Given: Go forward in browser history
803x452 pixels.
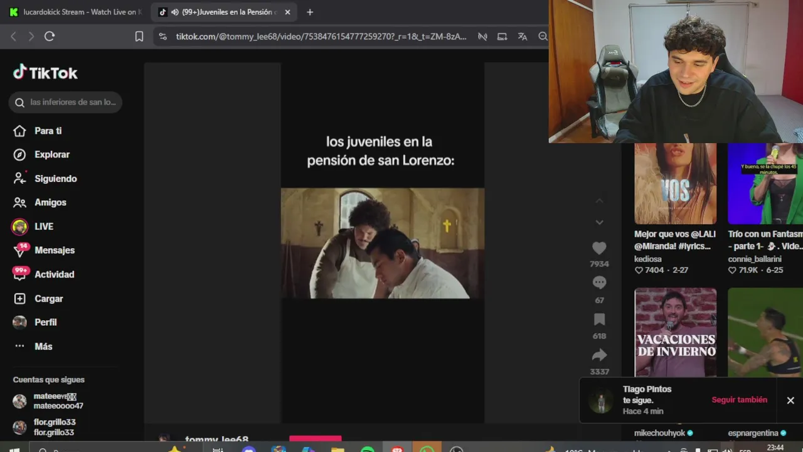Looking at the screenshot, I should tap(31, 36).
